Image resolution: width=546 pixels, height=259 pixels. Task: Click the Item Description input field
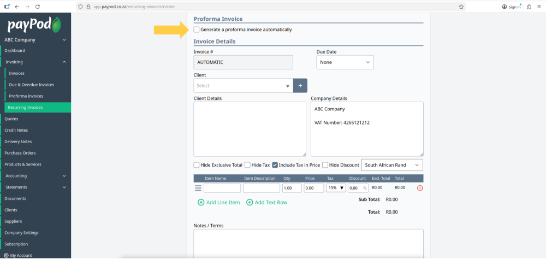tap(262, 188)
